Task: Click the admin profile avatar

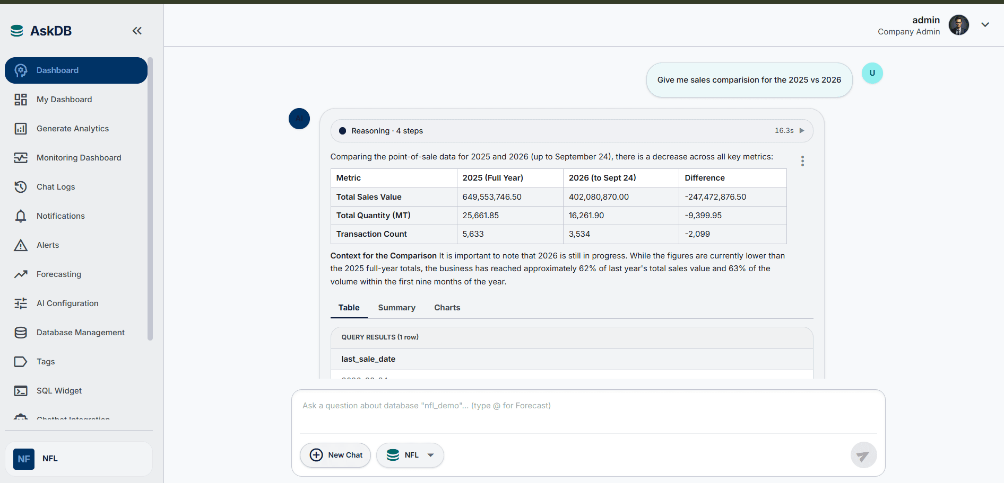Action: click(958, 25)
